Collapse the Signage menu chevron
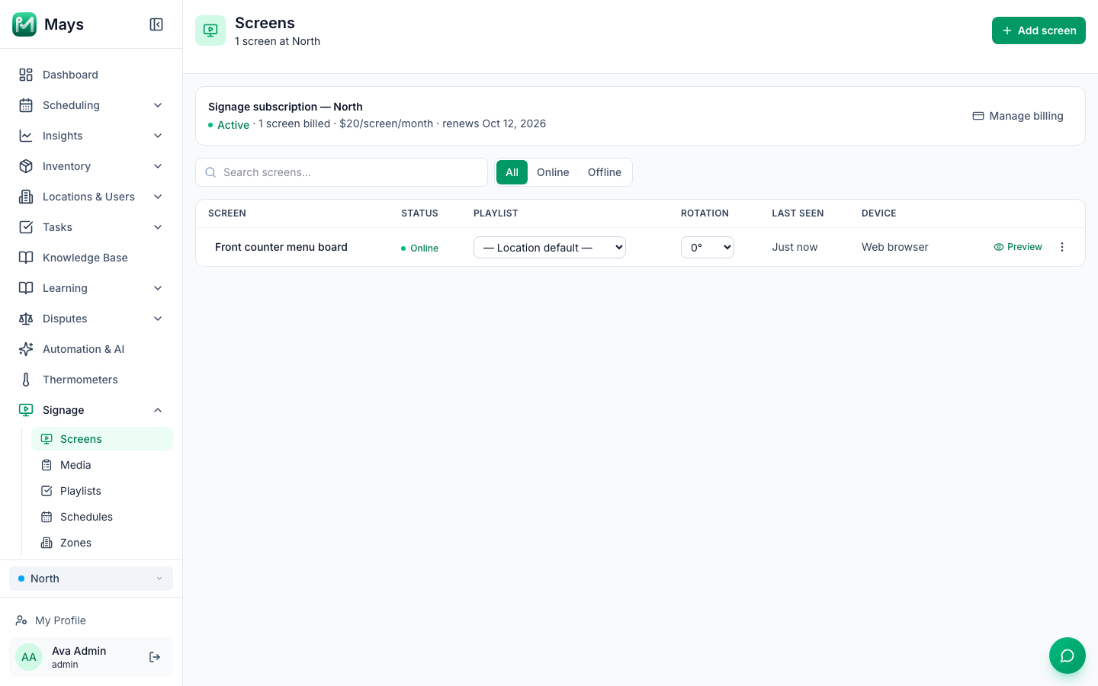The height and width of the screenshot is (686, 1098). (158, 410)
